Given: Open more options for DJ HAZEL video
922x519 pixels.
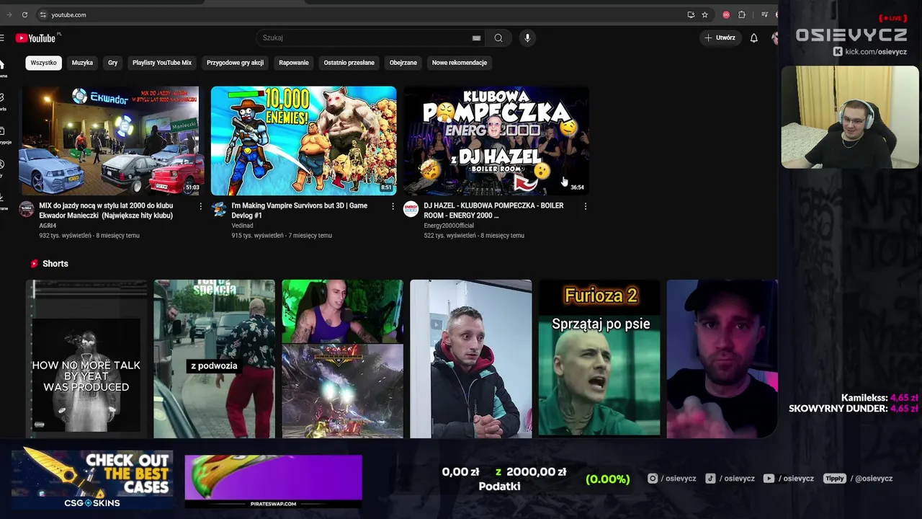Looking at the screenshot, I should point(585,206).
